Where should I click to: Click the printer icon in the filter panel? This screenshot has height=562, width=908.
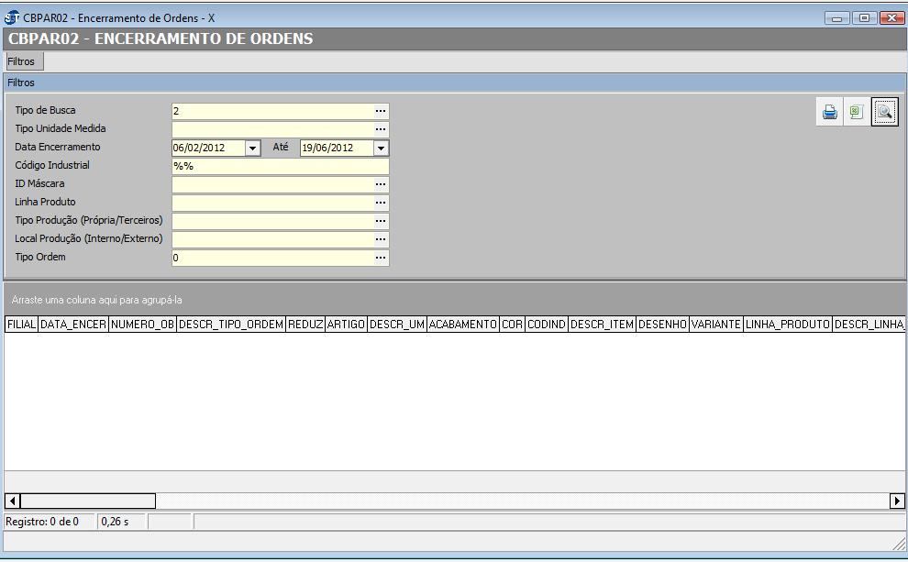[830, 113]
